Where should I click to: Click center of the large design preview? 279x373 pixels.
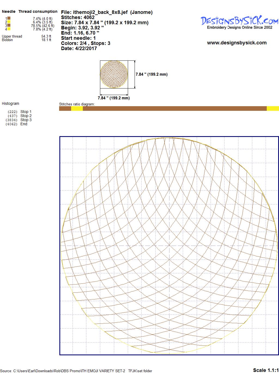tap(169, 246)
